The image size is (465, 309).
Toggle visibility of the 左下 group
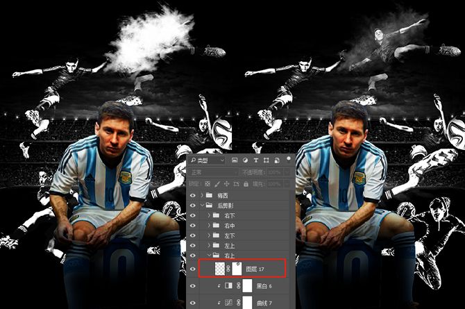(193, 235)
